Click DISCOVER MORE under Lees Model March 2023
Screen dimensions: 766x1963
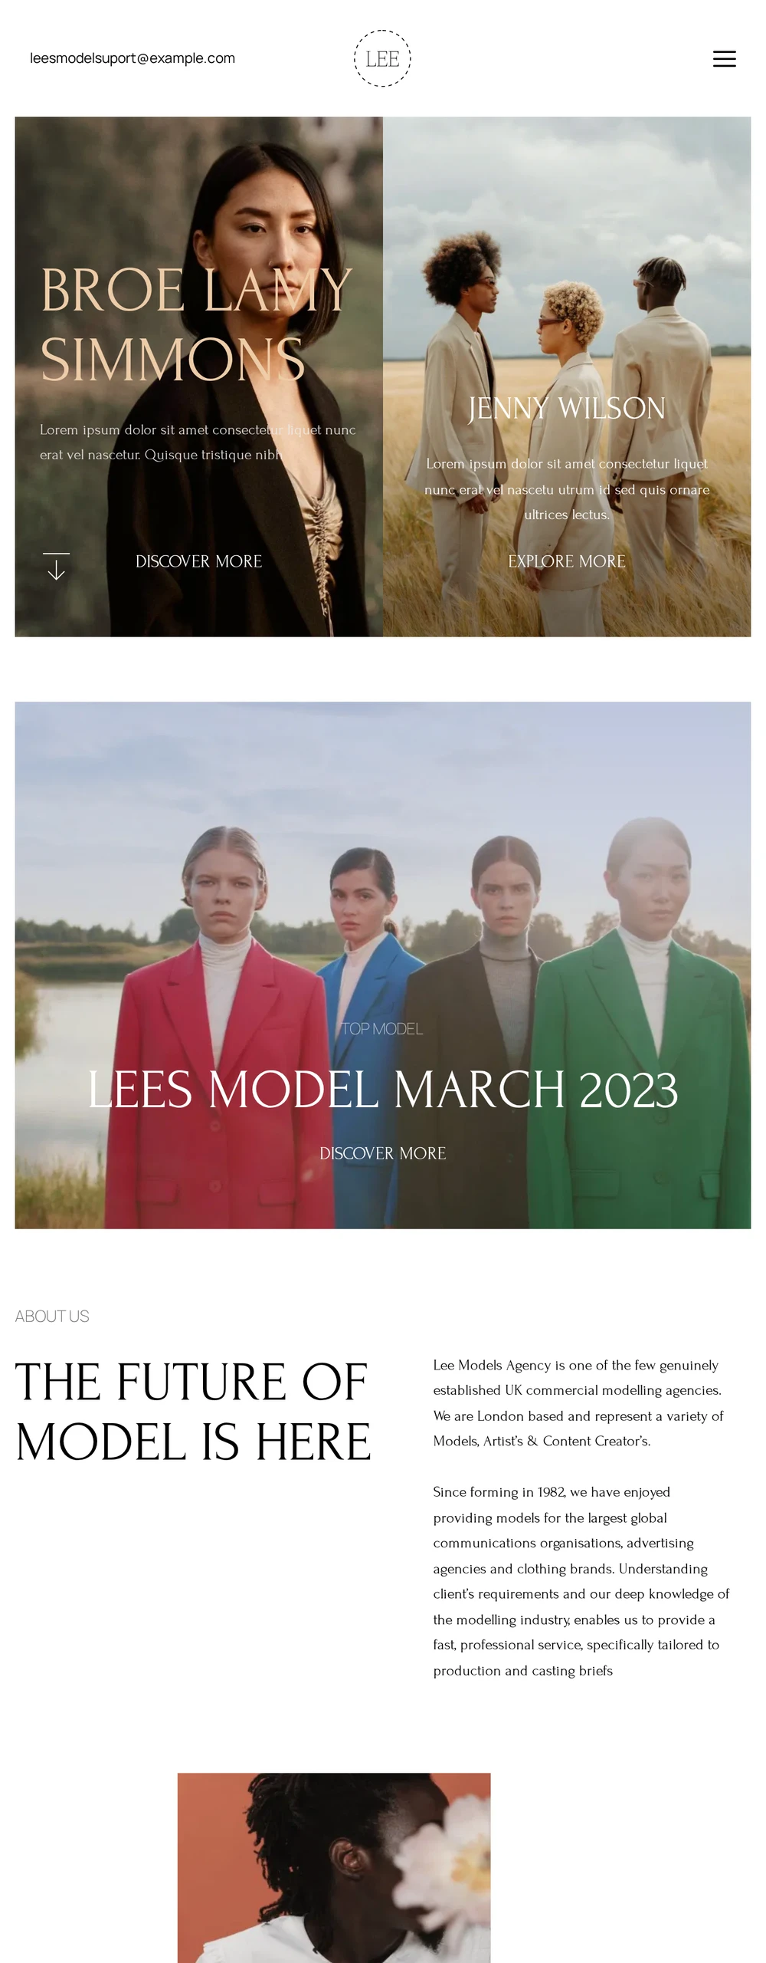tap(383, 1153)
